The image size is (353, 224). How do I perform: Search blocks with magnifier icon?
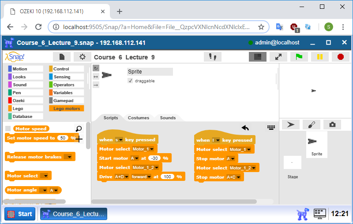coord(79,129)
